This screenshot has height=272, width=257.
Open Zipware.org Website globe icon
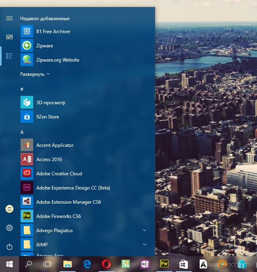coord(27,60)
